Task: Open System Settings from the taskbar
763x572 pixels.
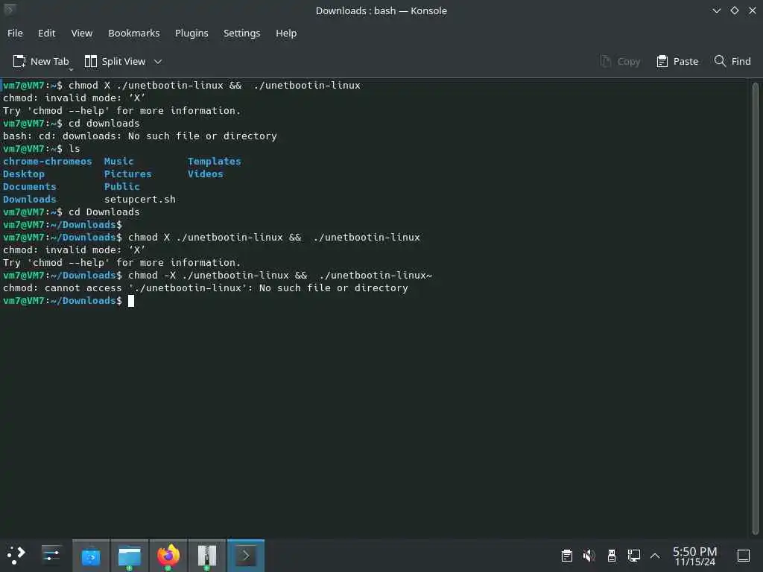Action: point(51,556)
